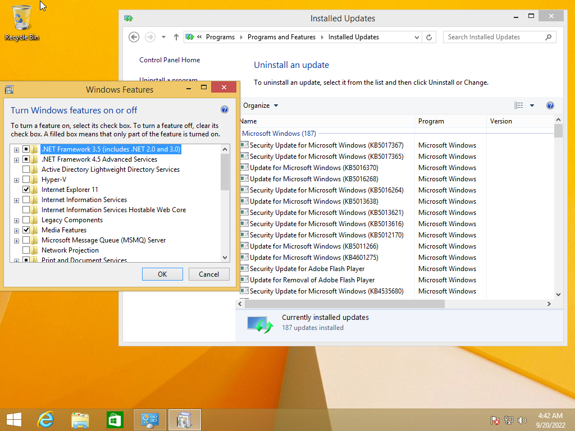Enable Active Directory Lightweight Directory Services
The image size is (575, 431).
26,169
